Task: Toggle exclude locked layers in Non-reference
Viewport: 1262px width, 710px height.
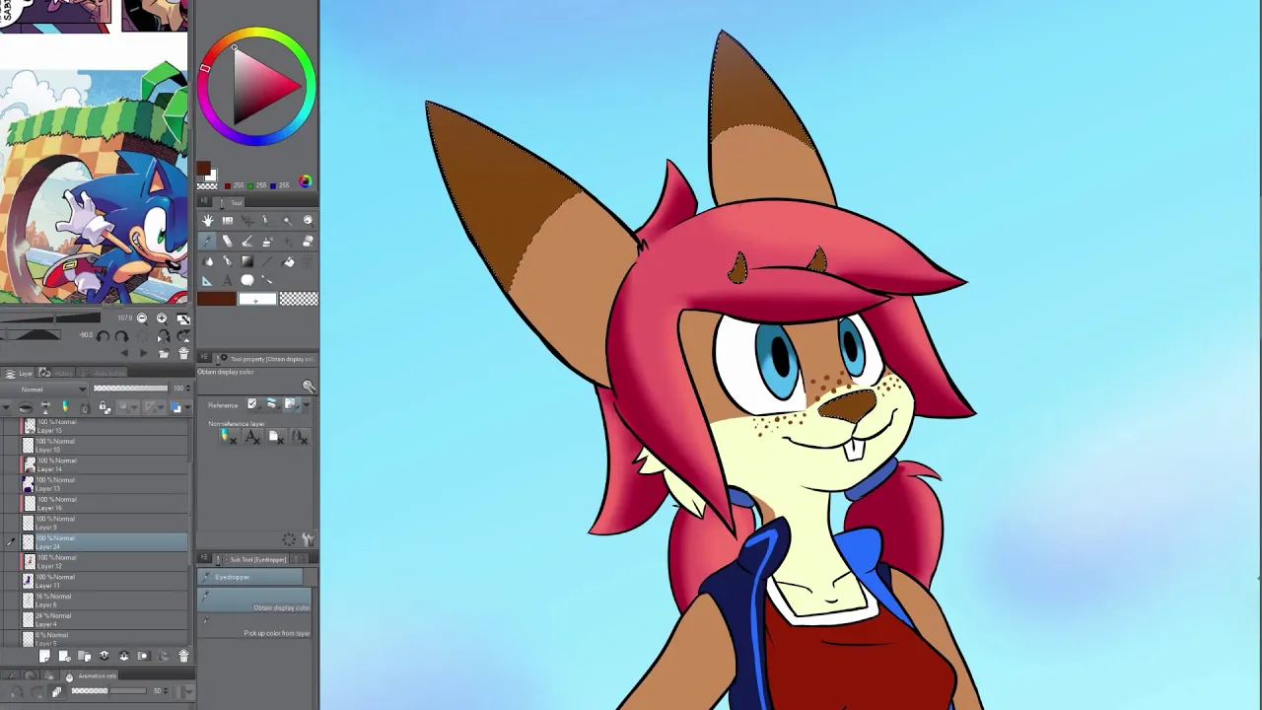Action: click(300, 437)
